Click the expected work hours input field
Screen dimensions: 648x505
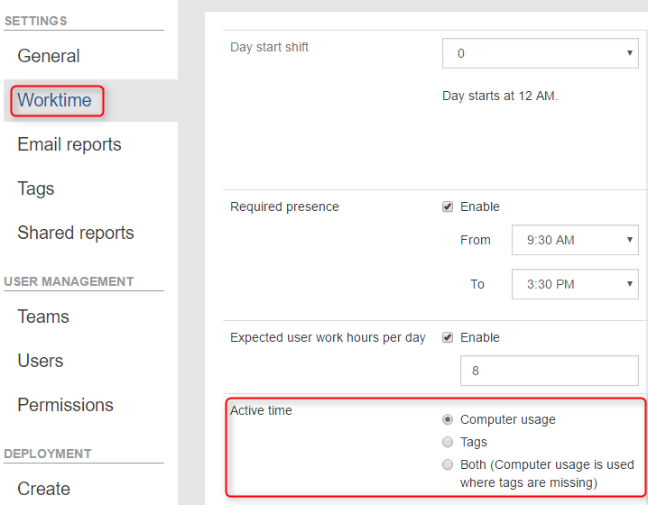tap(550, 371)
